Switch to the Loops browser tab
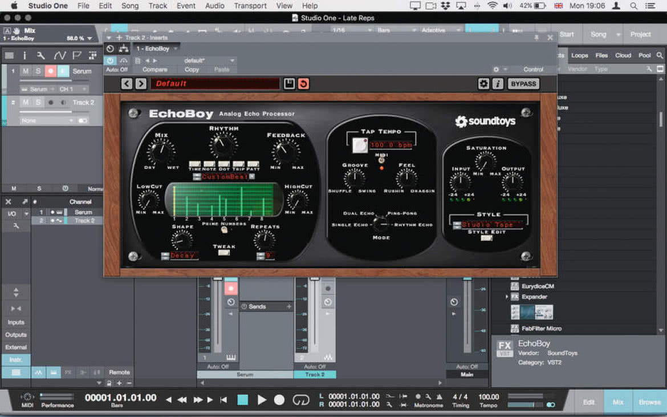This screenshot has width=667, height=417. pyautogui.click(x=579, y=56)
